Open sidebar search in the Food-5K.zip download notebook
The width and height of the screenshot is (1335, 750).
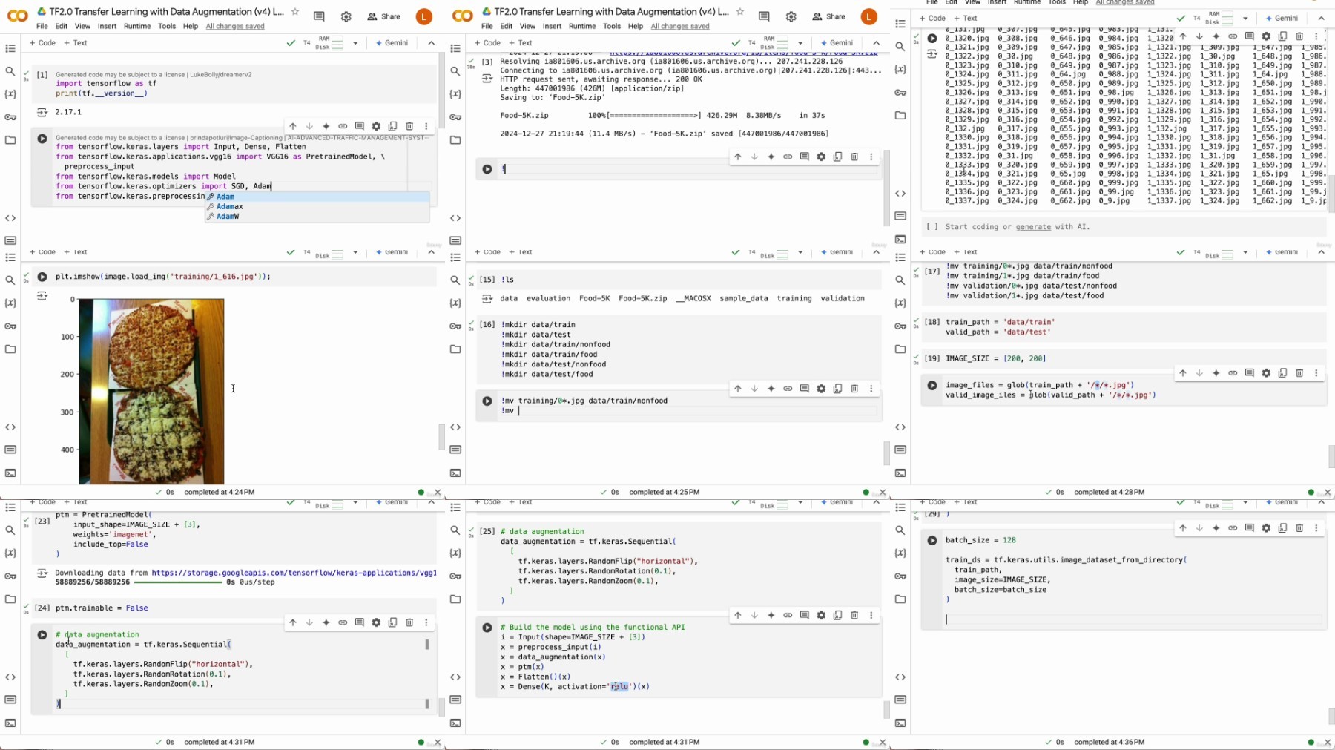click(455, 71)
